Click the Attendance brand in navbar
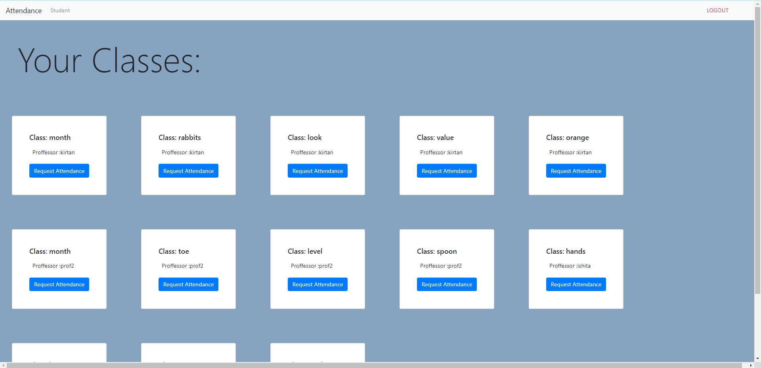The image size is (761, 368). click(23, 10)
